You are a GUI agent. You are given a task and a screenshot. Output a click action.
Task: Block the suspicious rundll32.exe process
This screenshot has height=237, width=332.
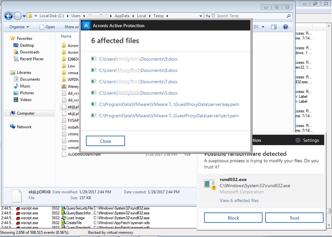click(233, 218)
